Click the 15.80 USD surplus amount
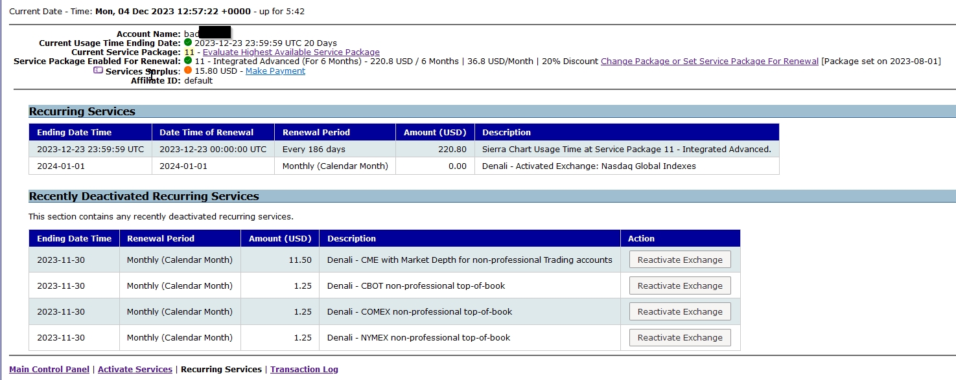This screenshot has width=956, height=380. tap(216, 71)
